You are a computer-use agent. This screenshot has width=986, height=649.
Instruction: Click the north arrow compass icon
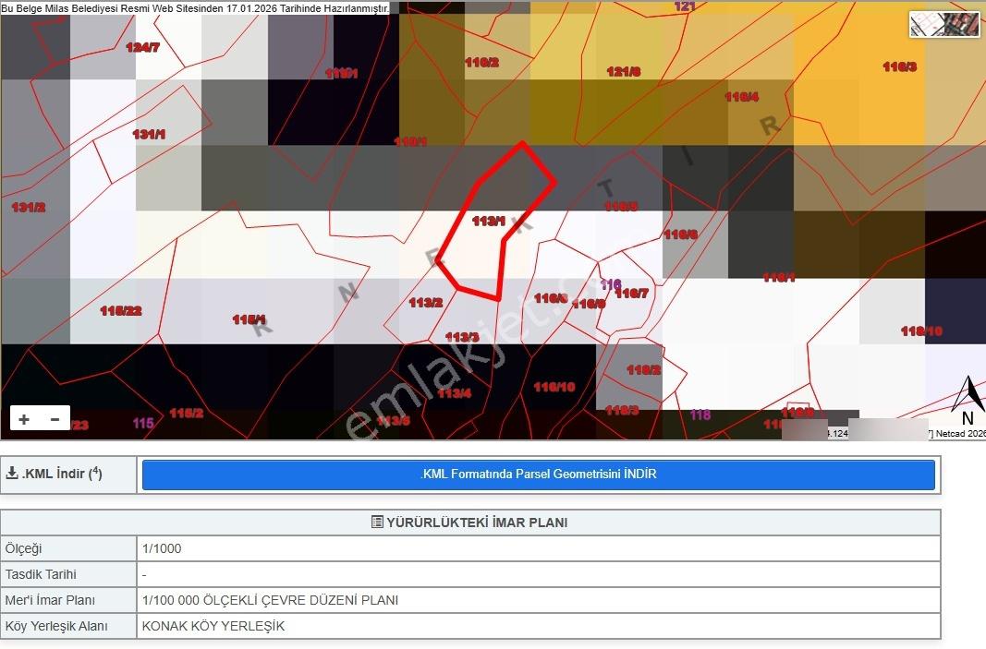pos(968,402)
